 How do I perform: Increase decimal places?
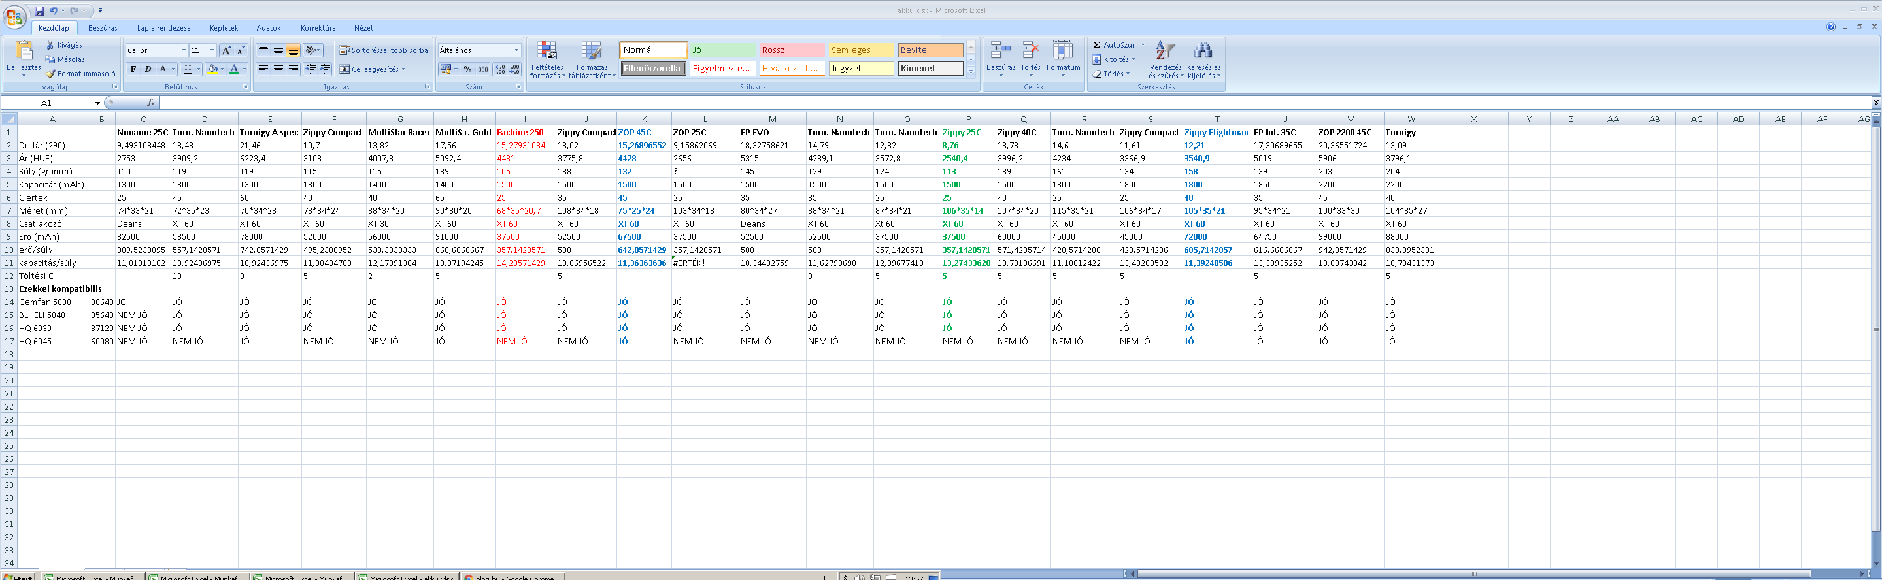[499, 69]
